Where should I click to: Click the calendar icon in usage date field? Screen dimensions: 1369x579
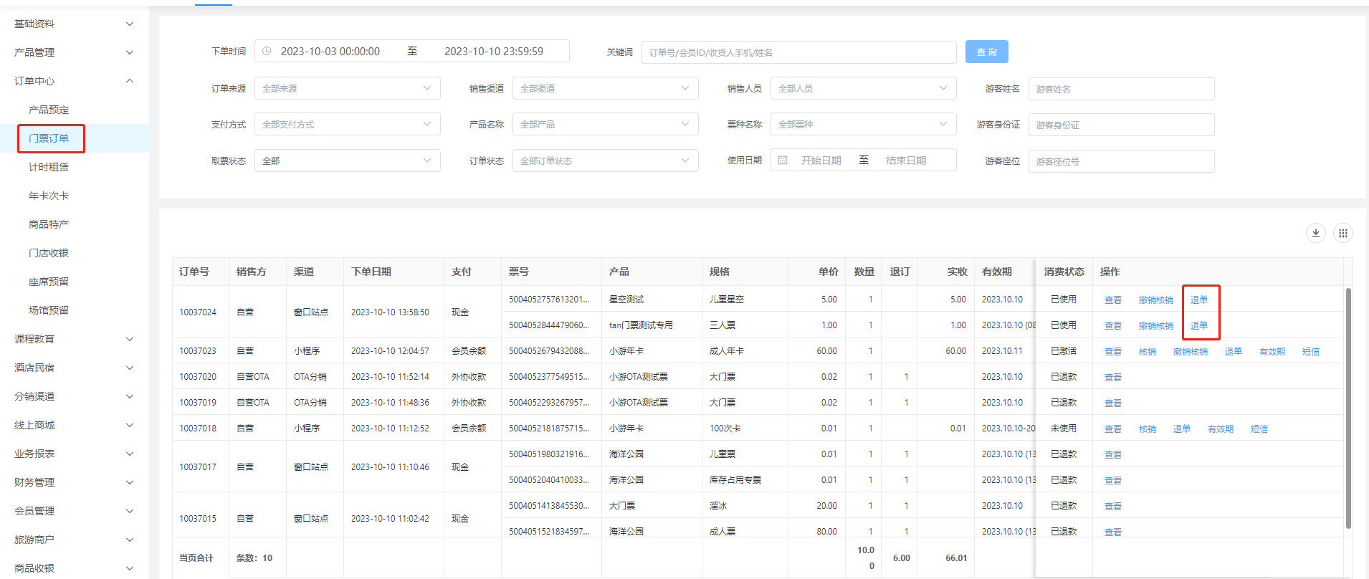pos(783,161)
